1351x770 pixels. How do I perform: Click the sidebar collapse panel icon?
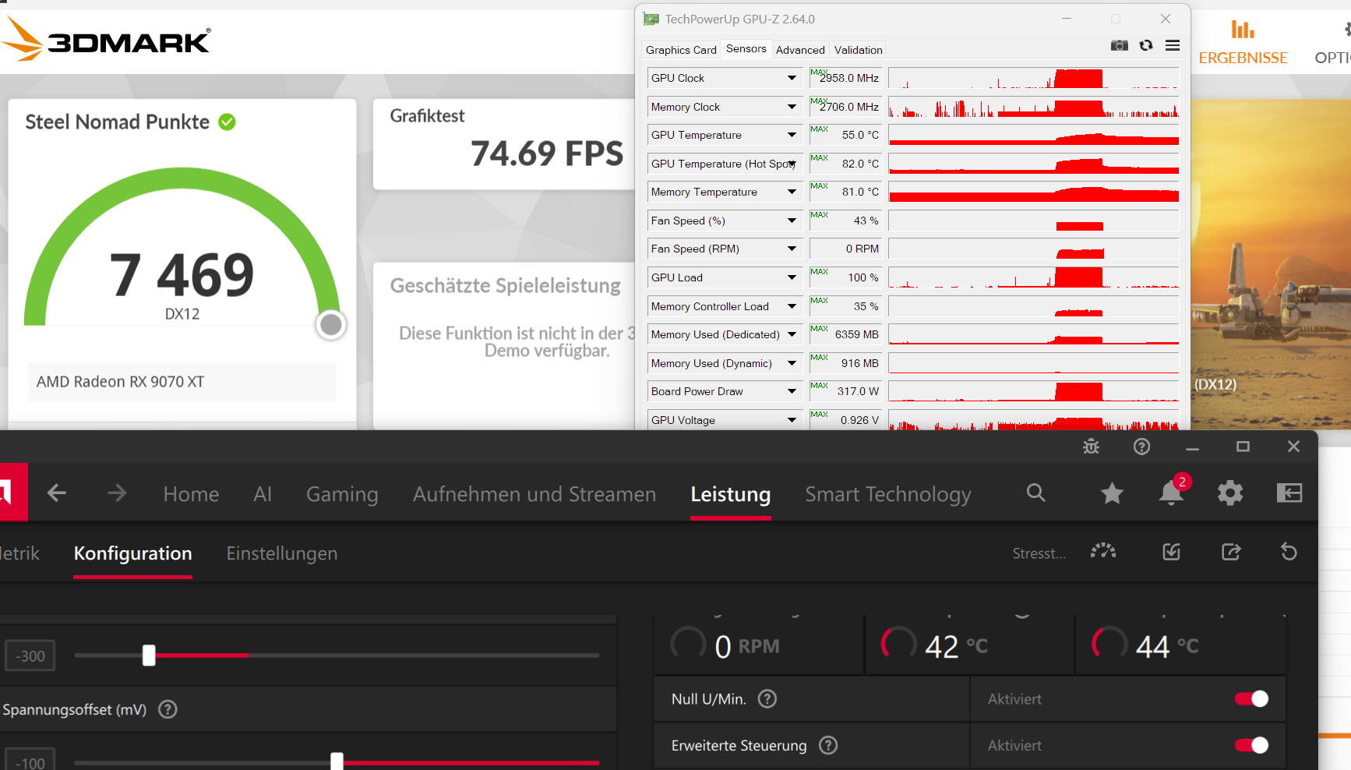coord(1289,493)
